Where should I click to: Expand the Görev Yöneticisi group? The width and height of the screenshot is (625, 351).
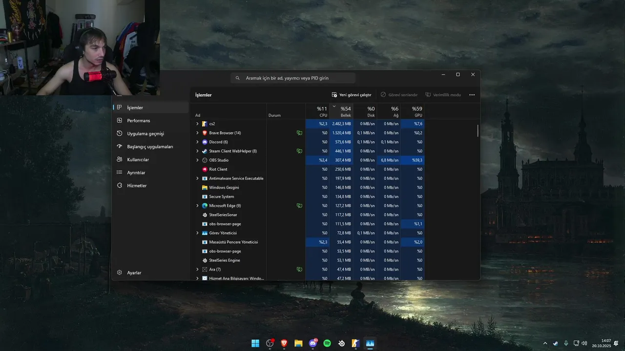[x=197, y=233]
